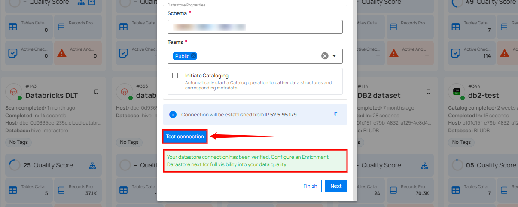Viewport: 518px width, 207px height.
Task: Click the 49 Quality Score ring
Action: 457,3
